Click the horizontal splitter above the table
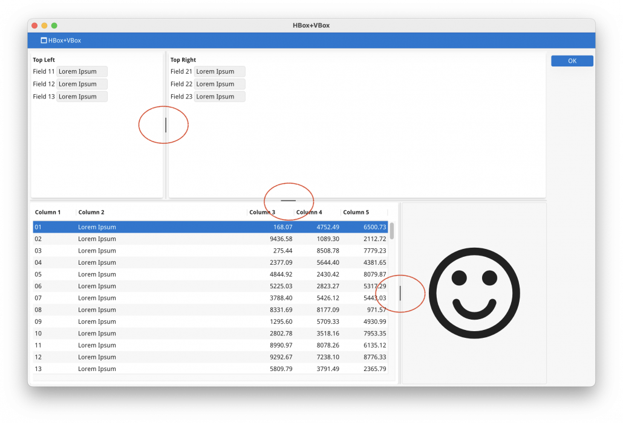This screenshot has width=623, height=423. pyautogui.click(x=289, y=200)
